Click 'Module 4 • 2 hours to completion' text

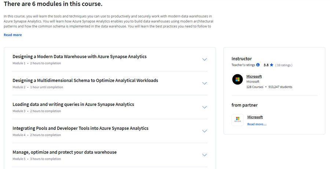pos(37,135)
